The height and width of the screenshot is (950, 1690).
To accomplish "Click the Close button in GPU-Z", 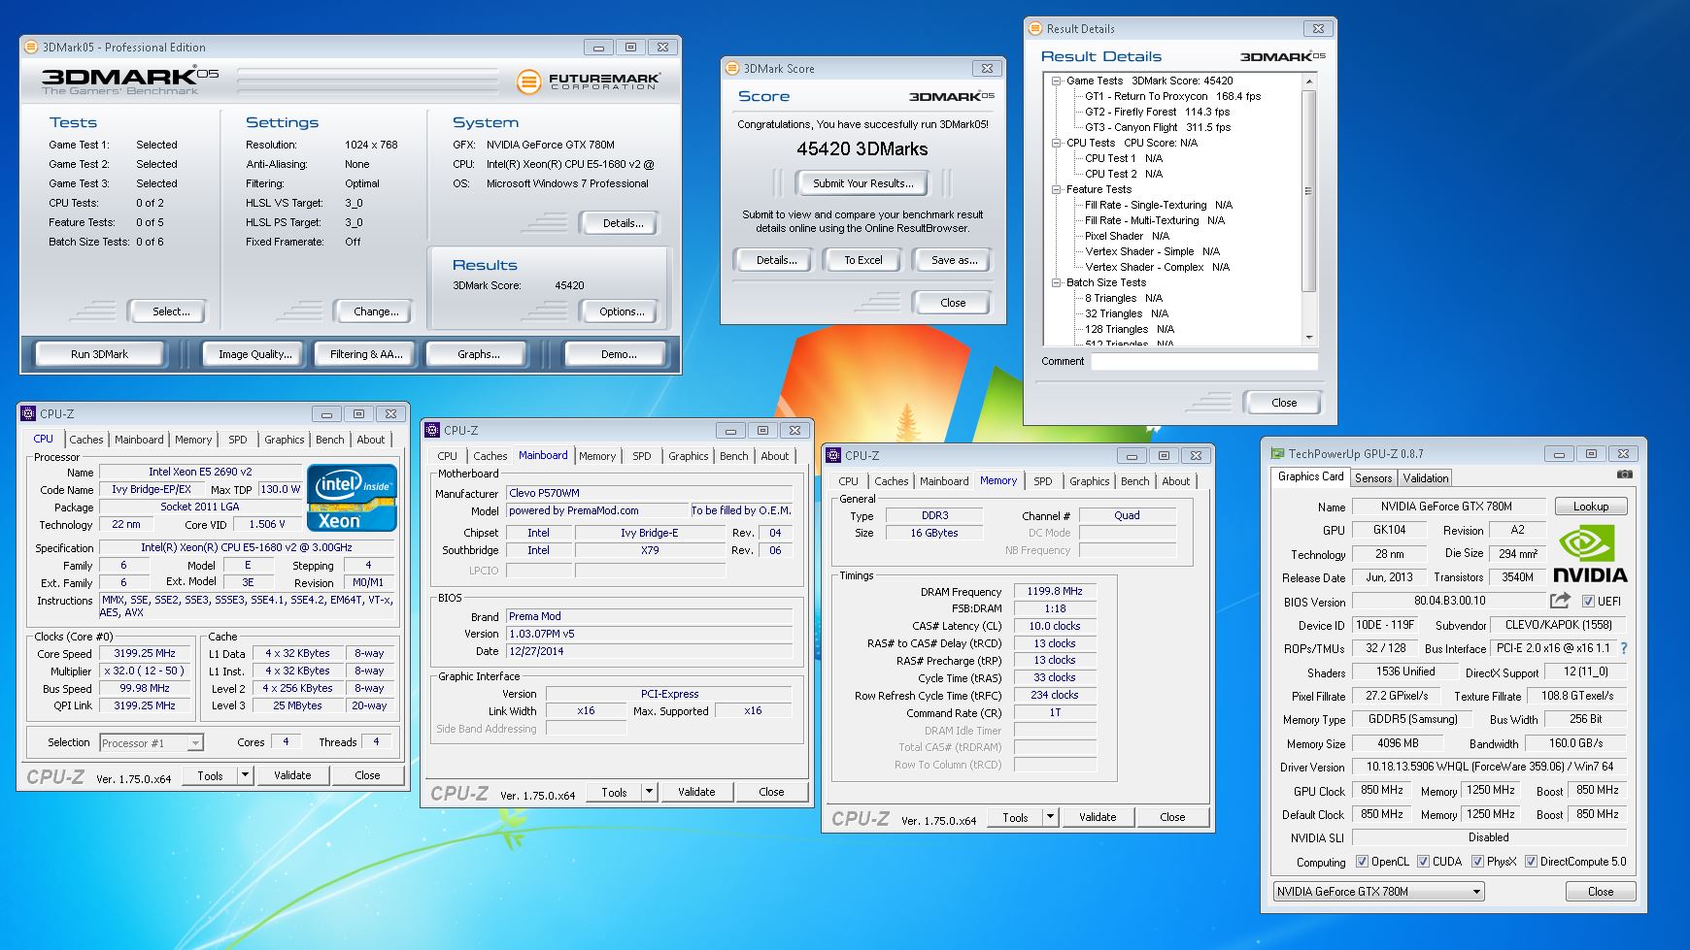I will click(1600, 892).
